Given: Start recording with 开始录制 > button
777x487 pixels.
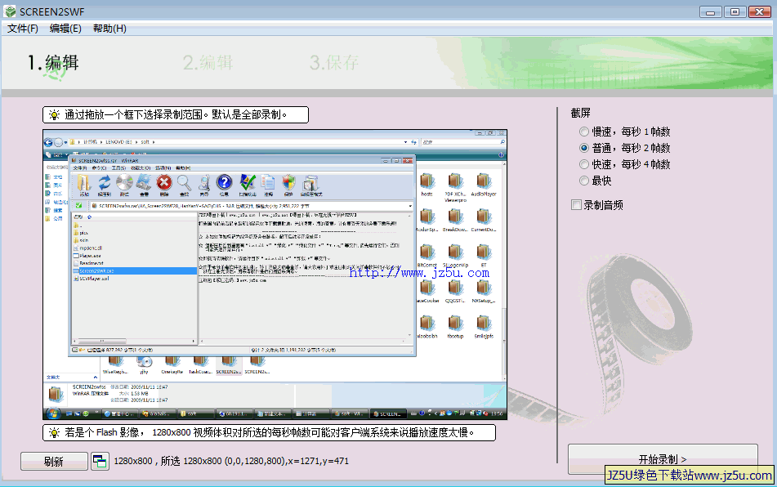Looking at the screenshot, I should [x=663, y=458].
